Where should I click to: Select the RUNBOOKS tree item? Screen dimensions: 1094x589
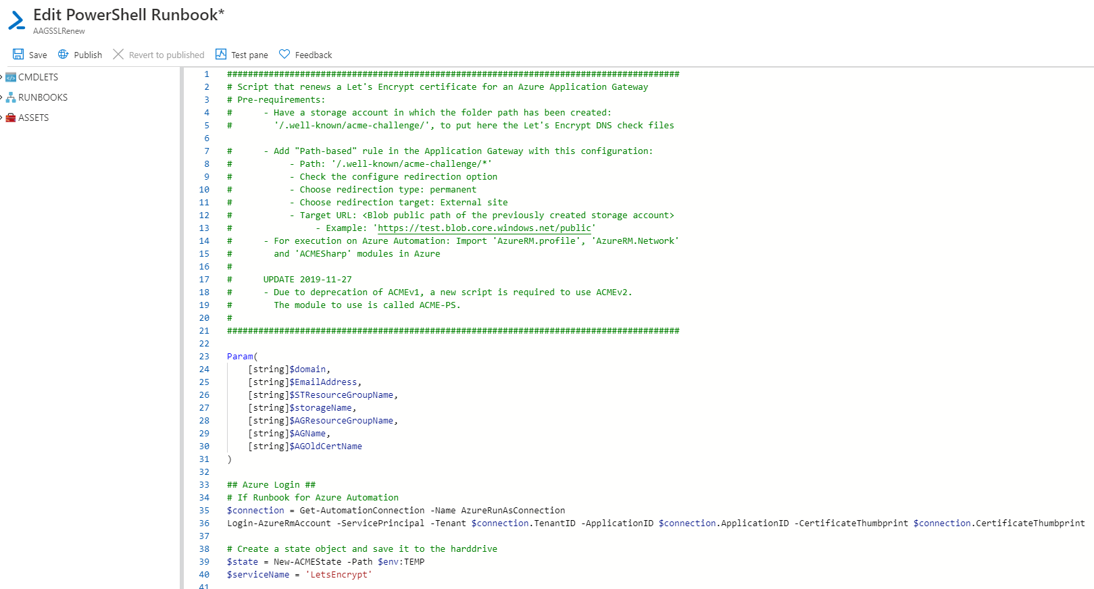(x=43, y=97)
